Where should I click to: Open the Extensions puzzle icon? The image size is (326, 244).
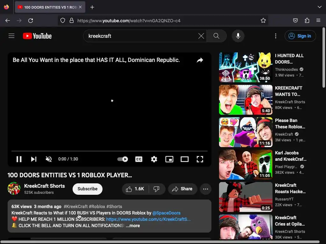point(307,20)
